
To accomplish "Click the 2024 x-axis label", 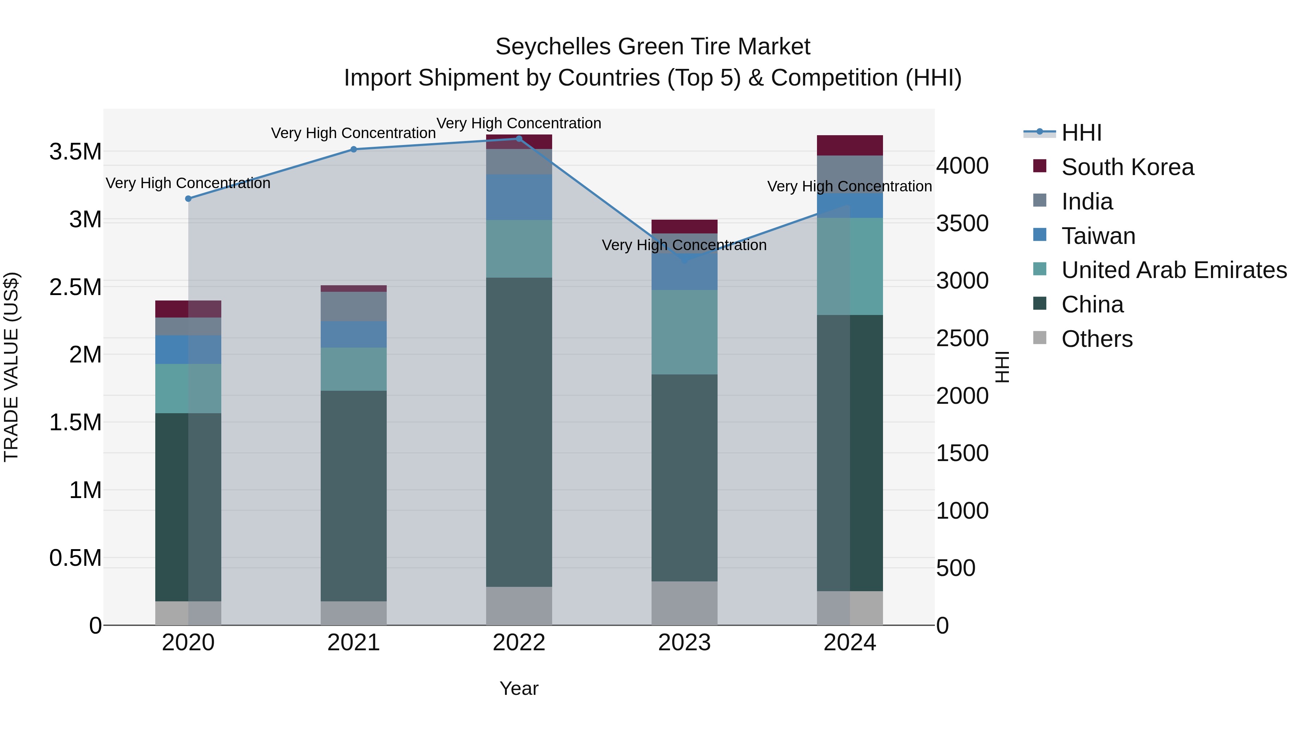I will [850, 643].
